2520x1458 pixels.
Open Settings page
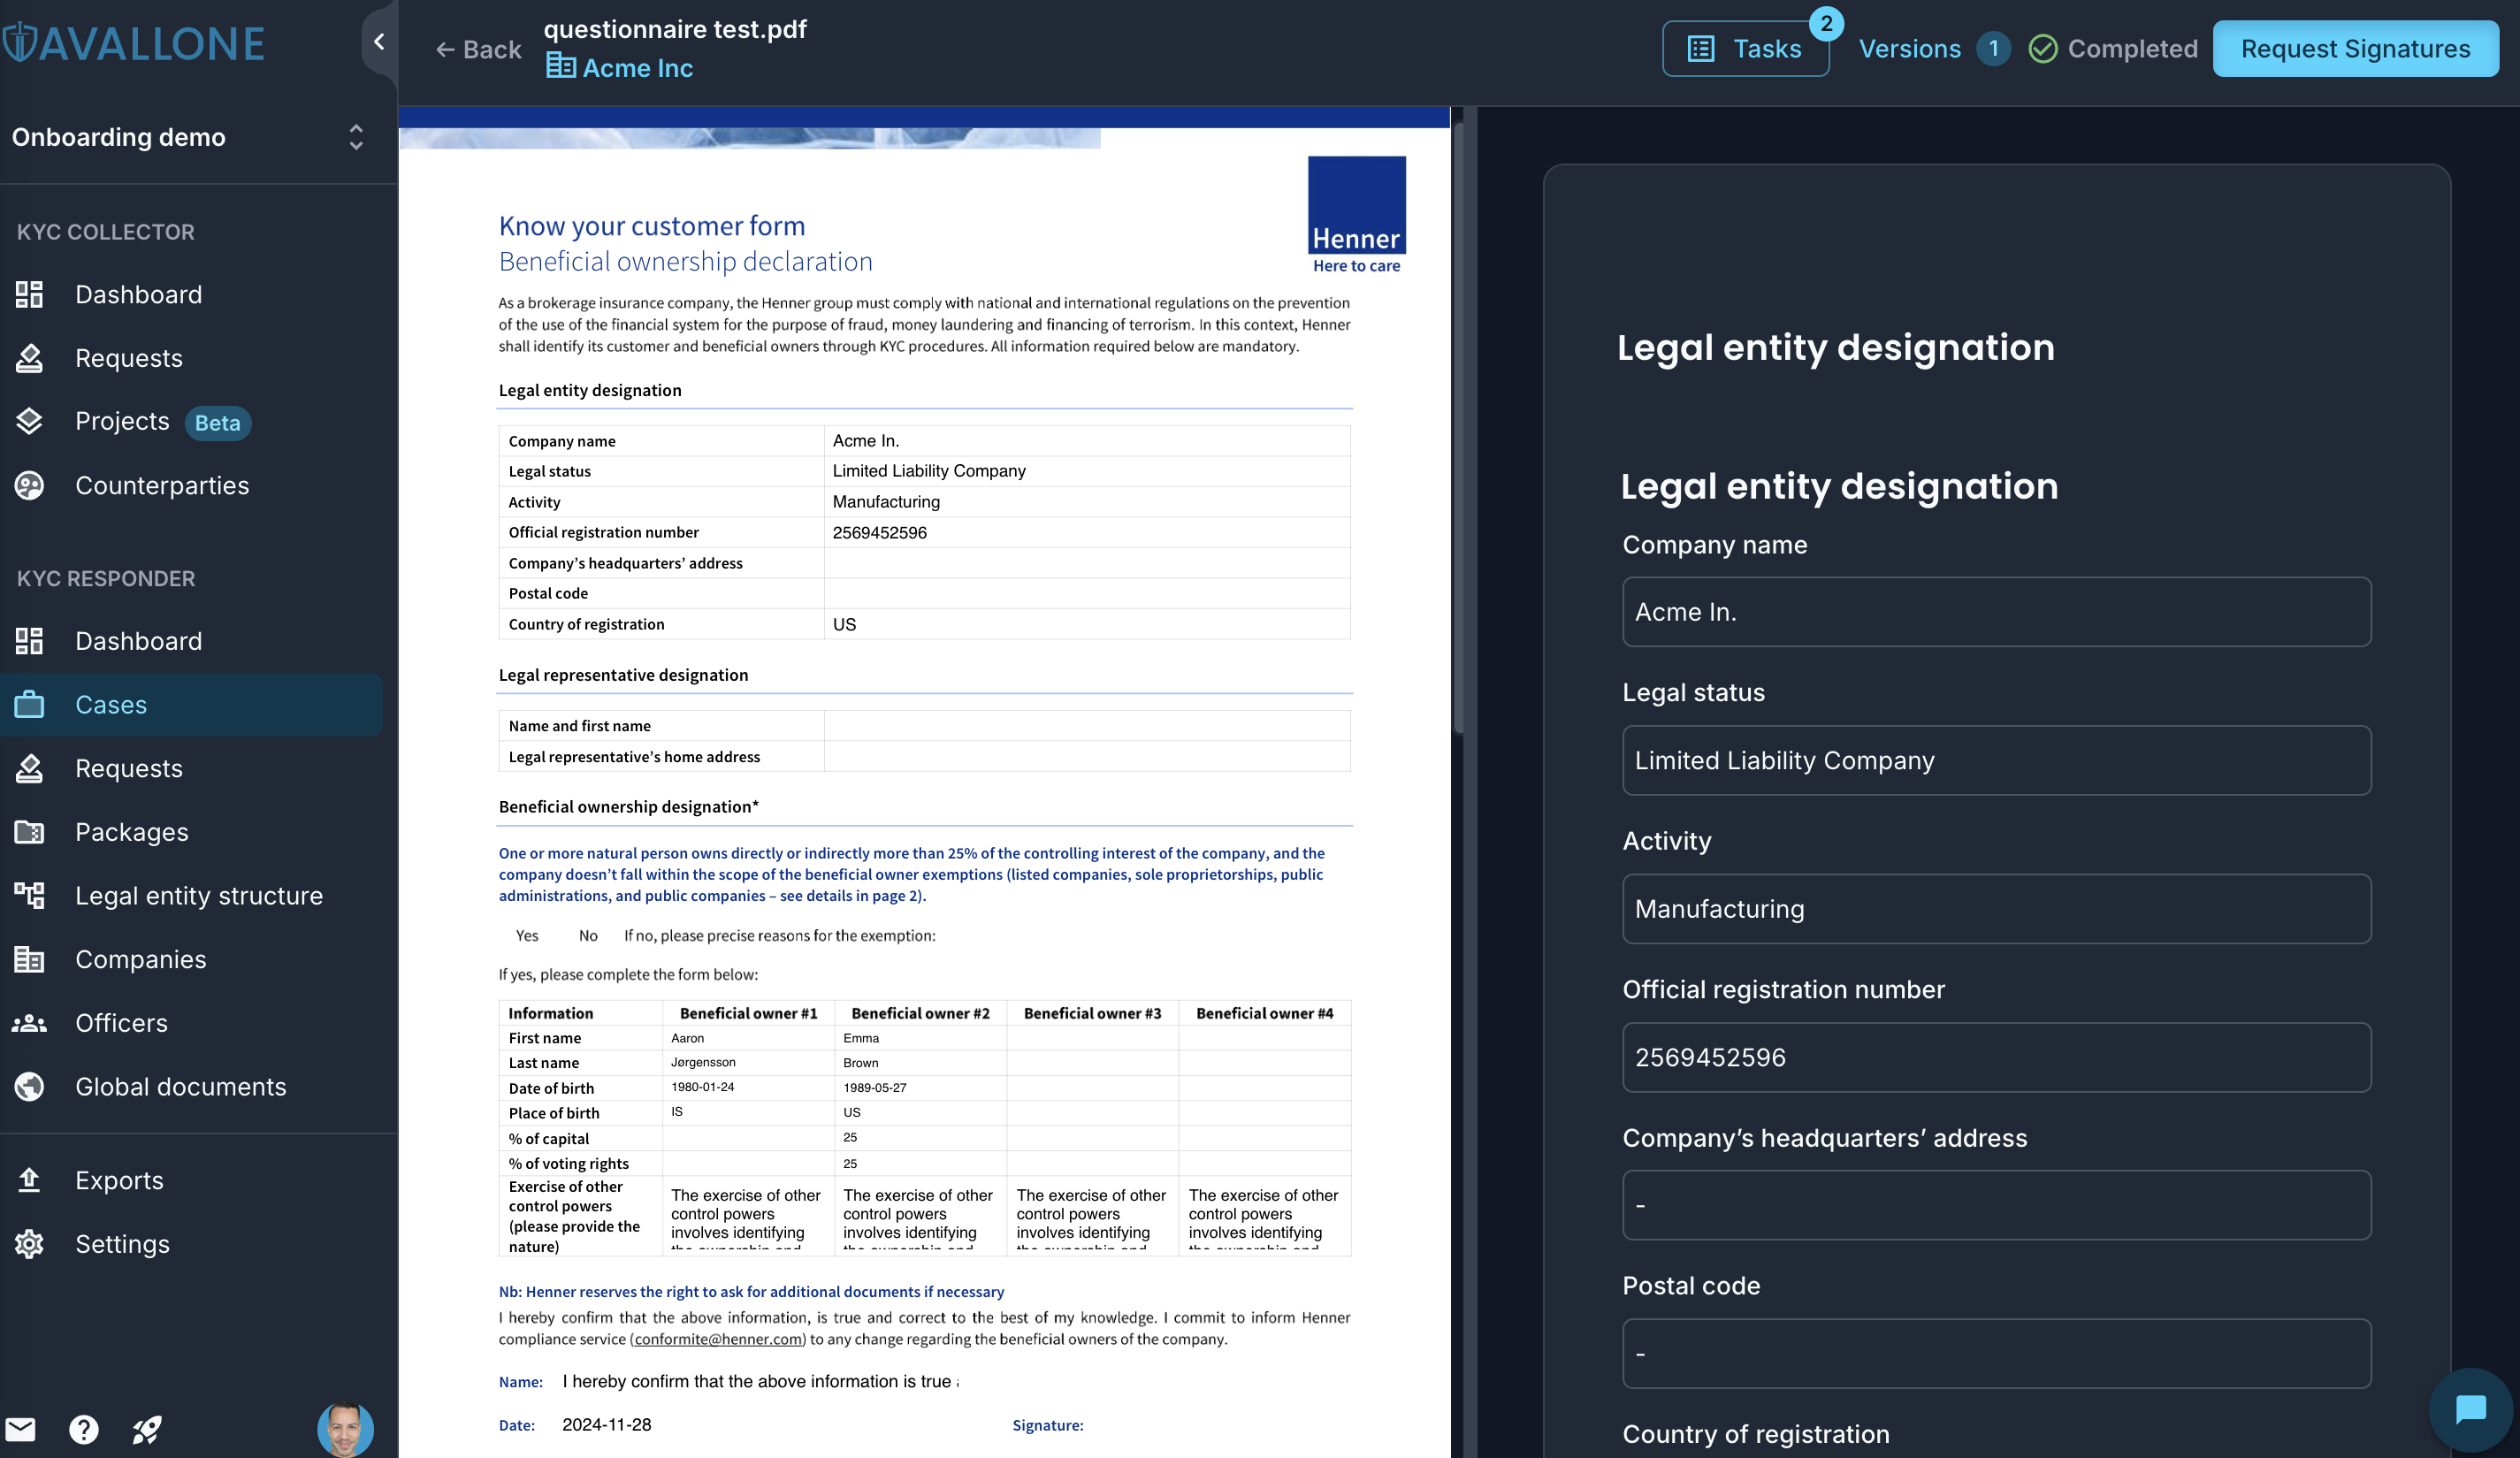coord(123,1244)
